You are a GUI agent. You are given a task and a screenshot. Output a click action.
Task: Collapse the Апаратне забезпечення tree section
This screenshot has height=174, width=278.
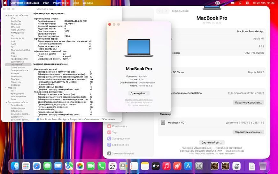coord(6,15)
